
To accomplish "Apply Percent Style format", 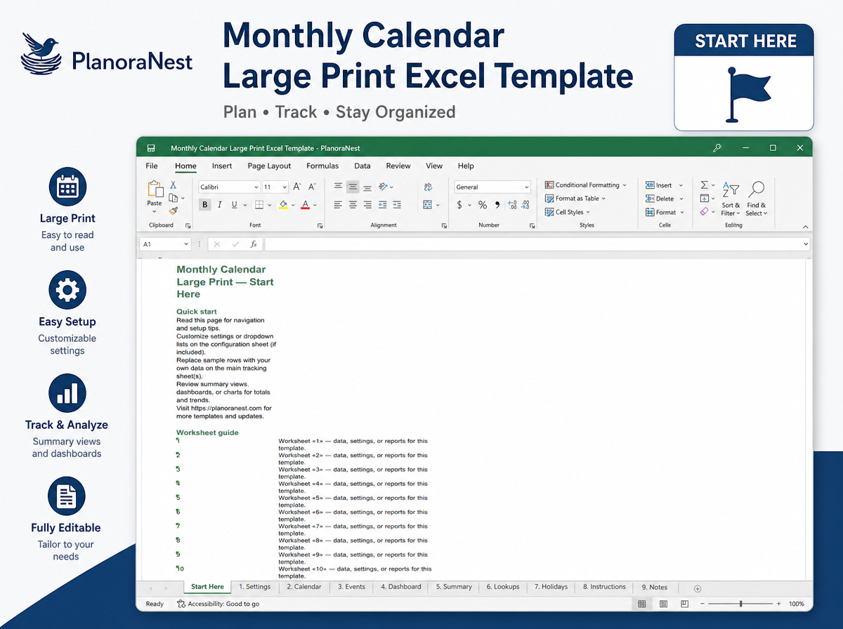I will (x=483, y=205).
